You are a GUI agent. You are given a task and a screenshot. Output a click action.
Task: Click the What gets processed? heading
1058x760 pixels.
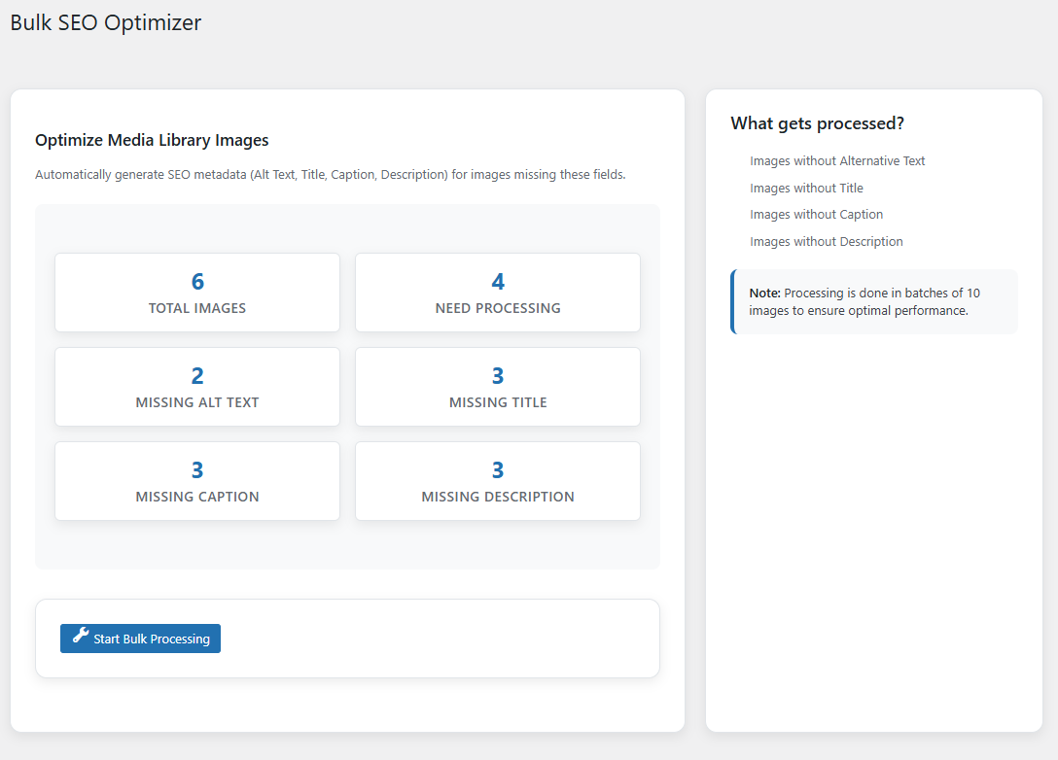(817, 123)
